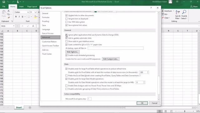Open the AutoSum dropdown arrow
The image size is (200, 113).
pyautogui.click(x=174, y=11)
